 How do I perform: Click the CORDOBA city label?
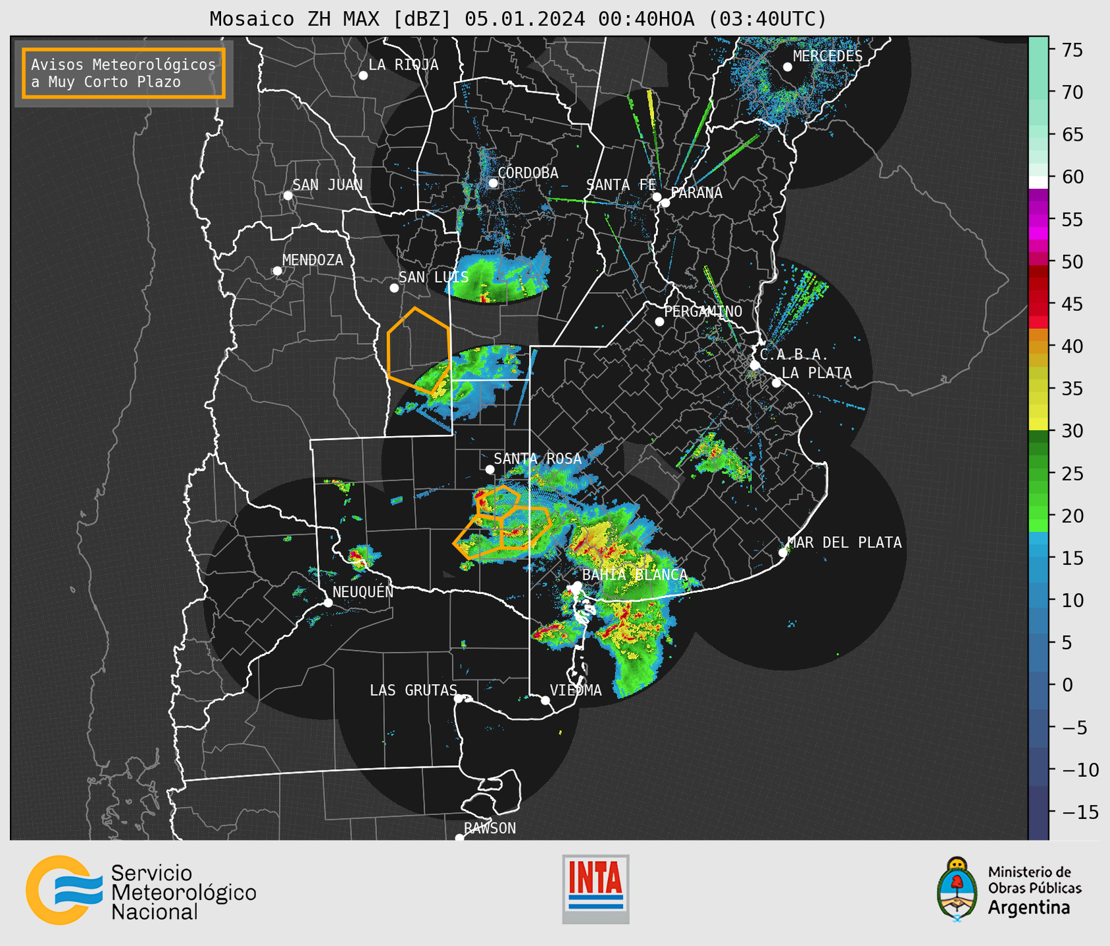528,173
